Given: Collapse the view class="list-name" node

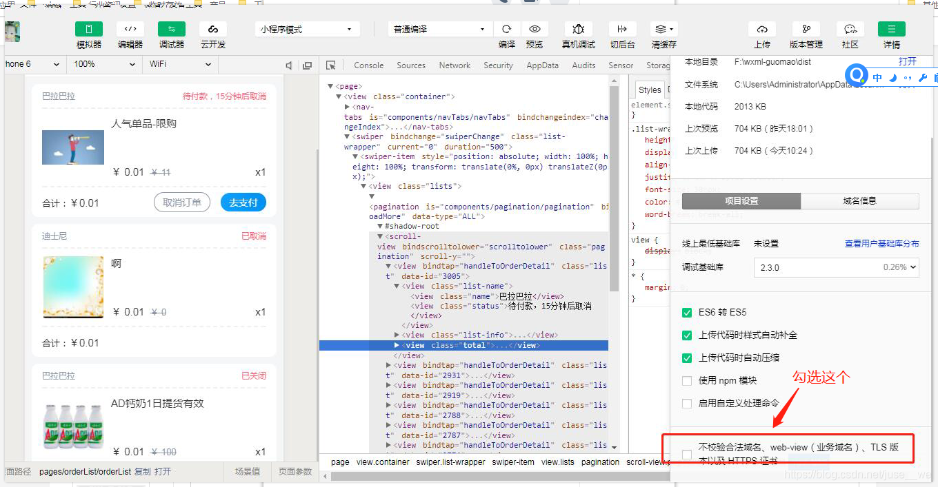Looking at the screenshot, I should pos(397,286).
